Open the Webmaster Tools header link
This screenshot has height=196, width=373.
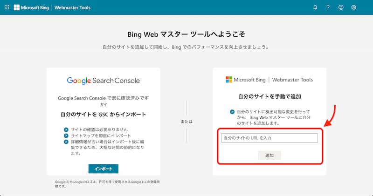pyautogui.click(x=72, y=7)
